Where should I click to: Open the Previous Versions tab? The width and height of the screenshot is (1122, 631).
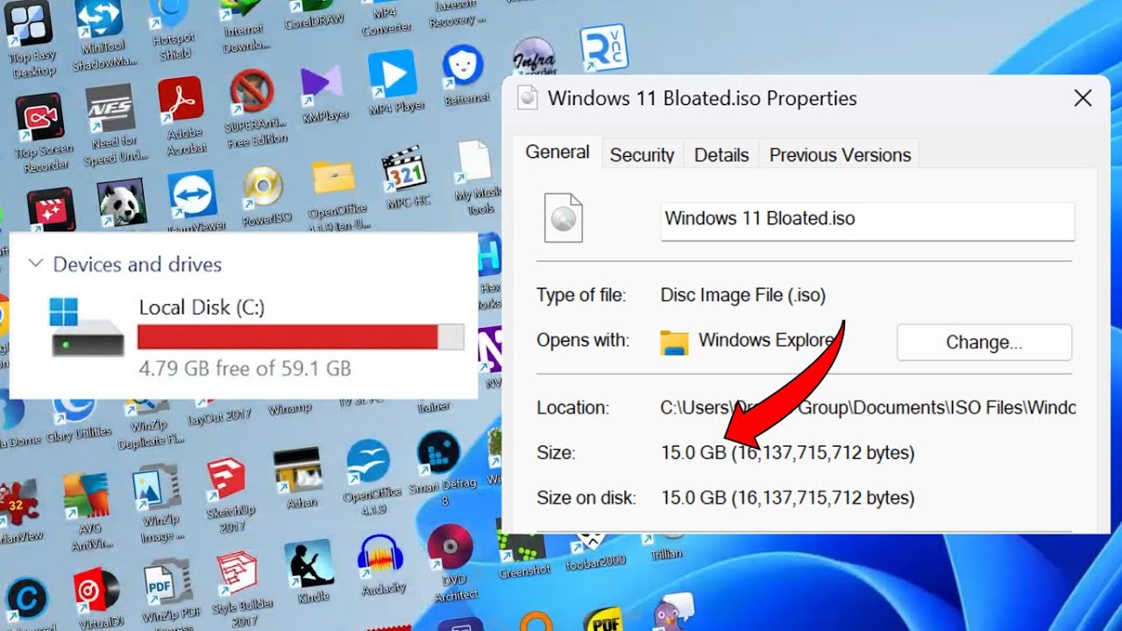[x=841, y=155]
